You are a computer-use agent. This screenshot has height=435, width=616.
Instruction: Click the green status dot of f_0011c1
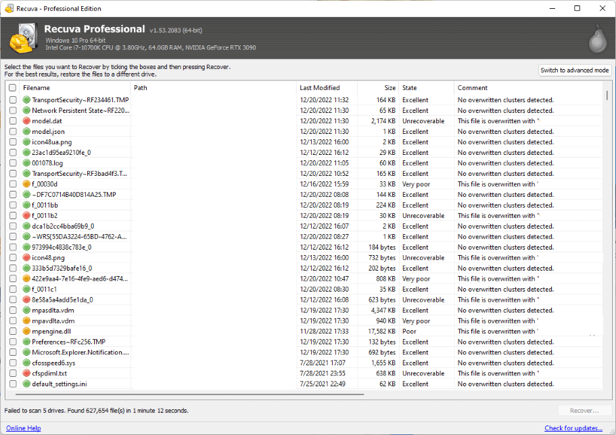point(26,290)
